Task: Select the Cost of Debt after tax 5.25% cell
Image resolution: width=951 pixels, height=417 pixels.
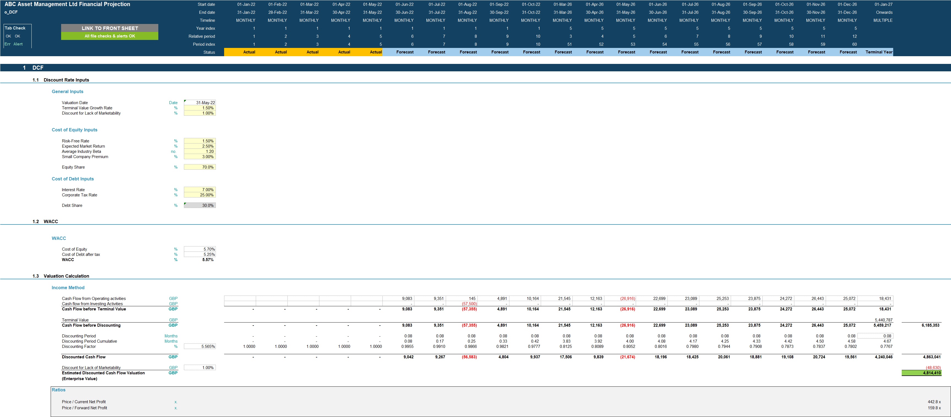Action: coord(200,254)
